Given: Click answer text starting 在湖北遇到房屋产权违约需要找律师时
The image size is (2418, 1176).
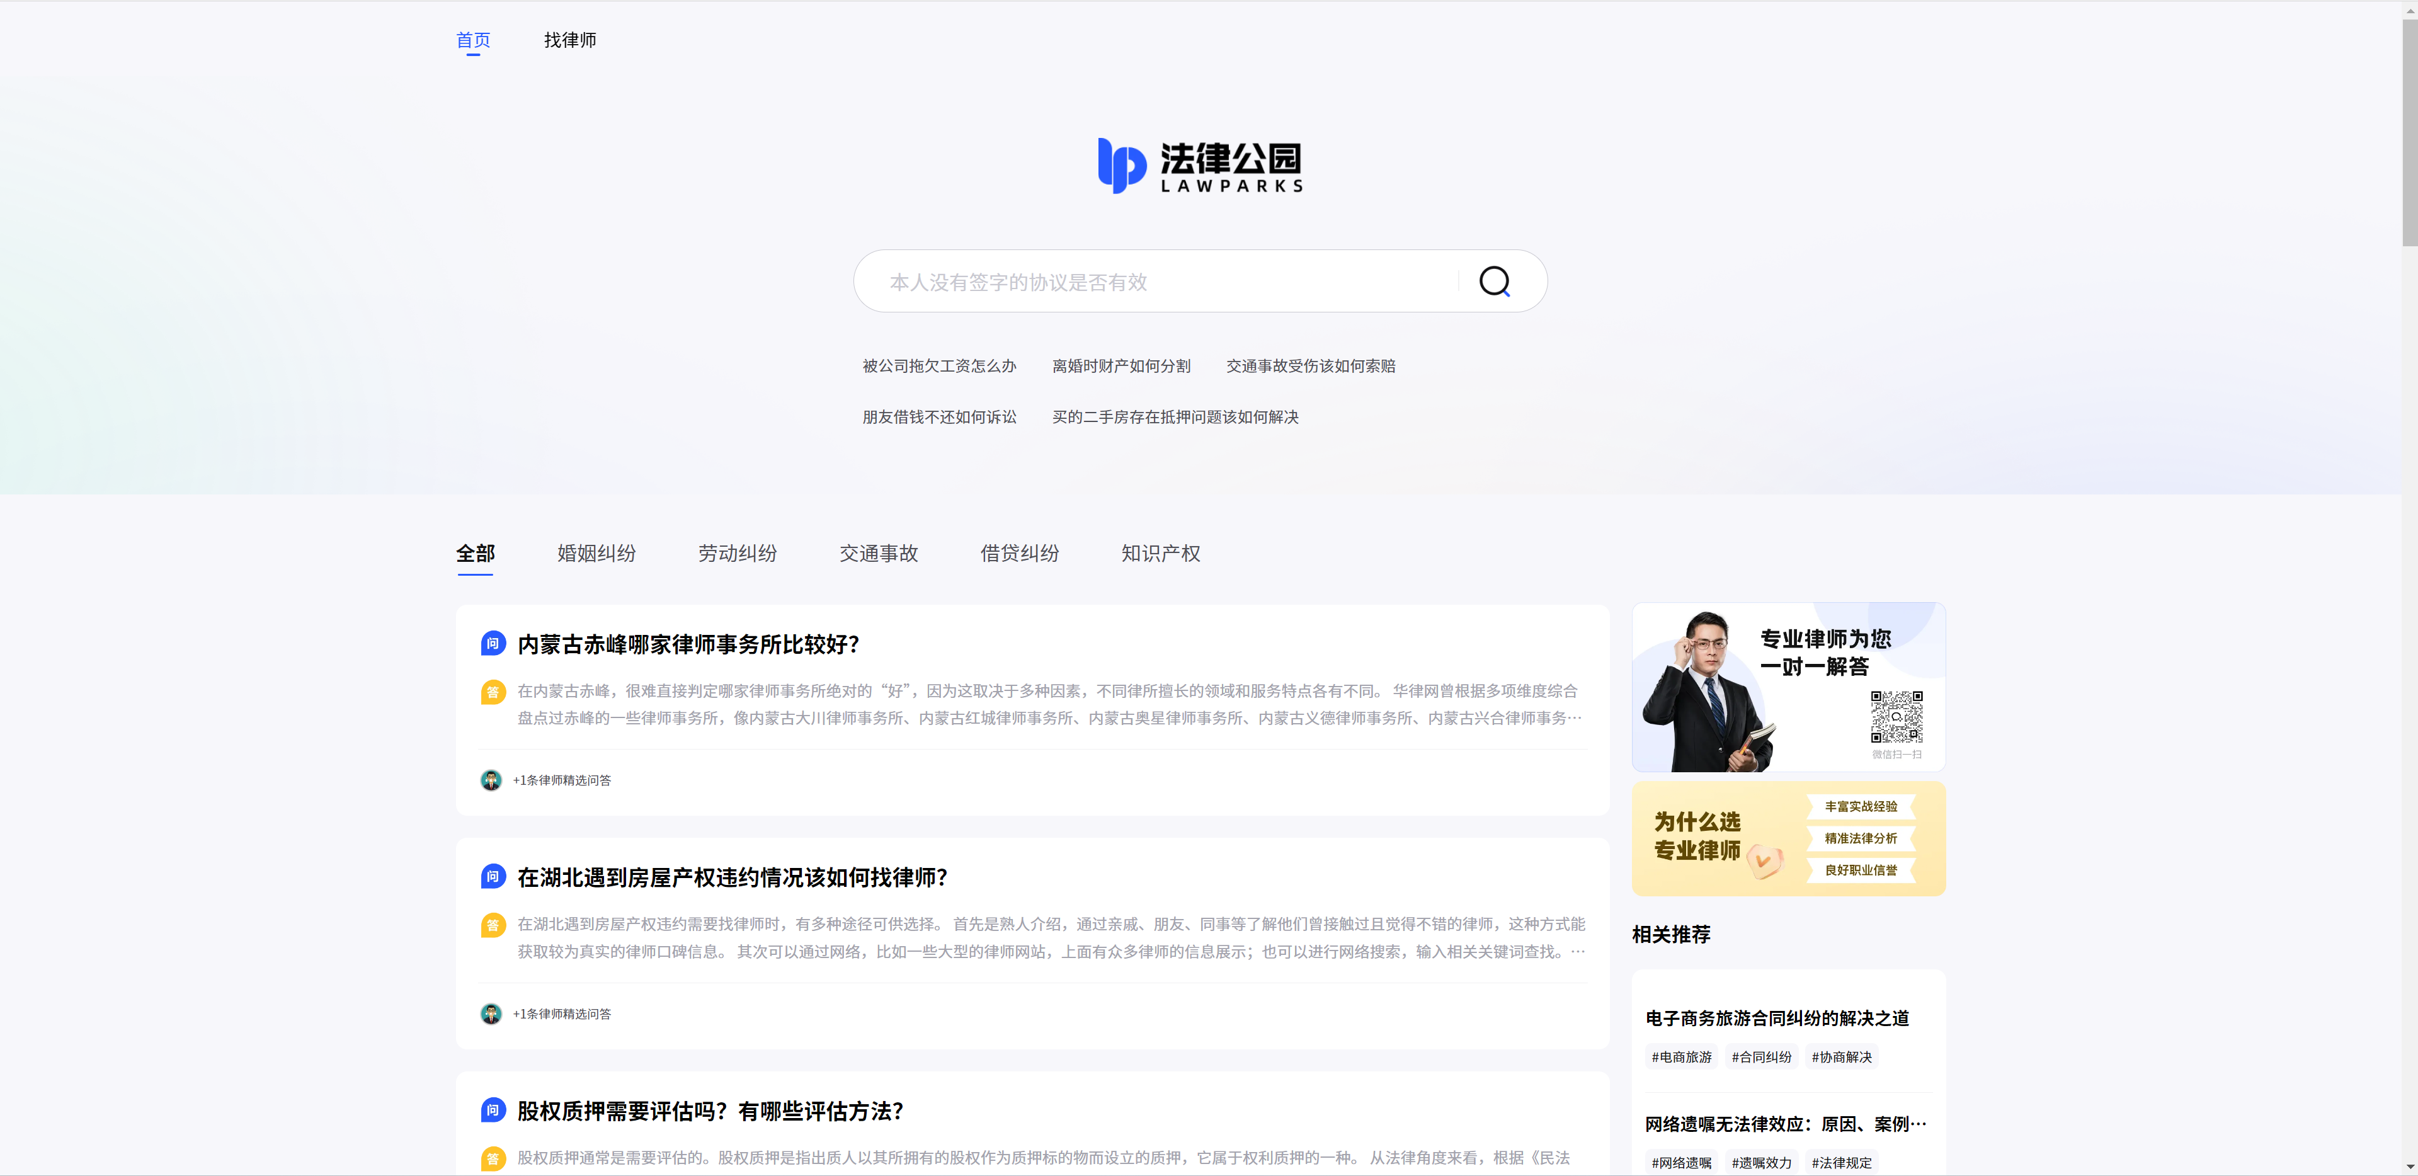Looking at the screenshot, I should click(x=1051, y=938).
